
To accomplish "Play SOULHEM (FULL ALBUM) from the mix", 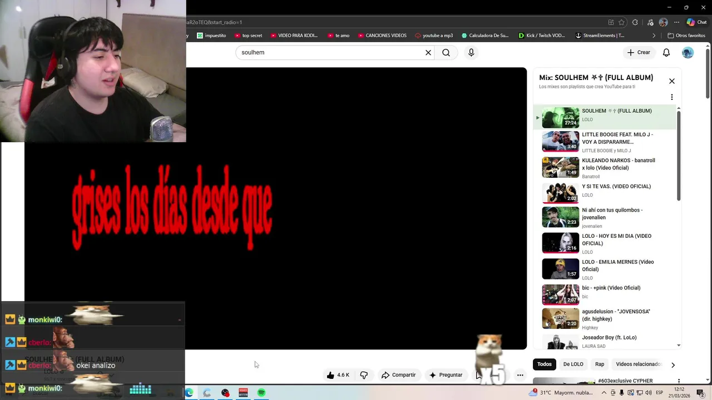I will pyautogui.click(x=605, y=118).
